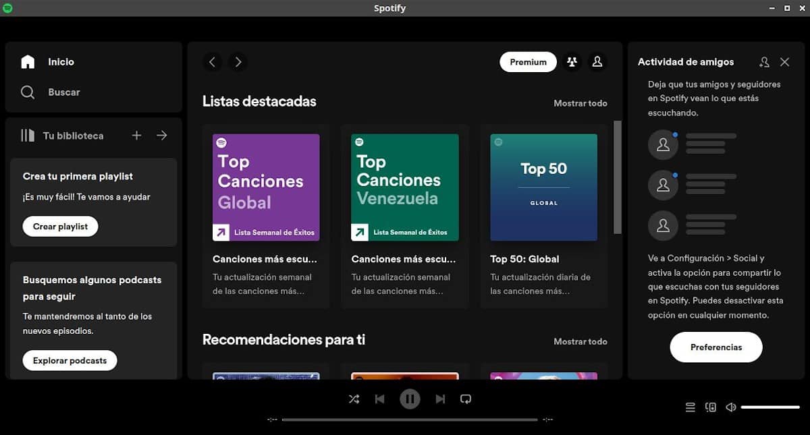Screen dimensions: 810x435
Task: Maximize the Spotify window
Action: coord(787,8)
